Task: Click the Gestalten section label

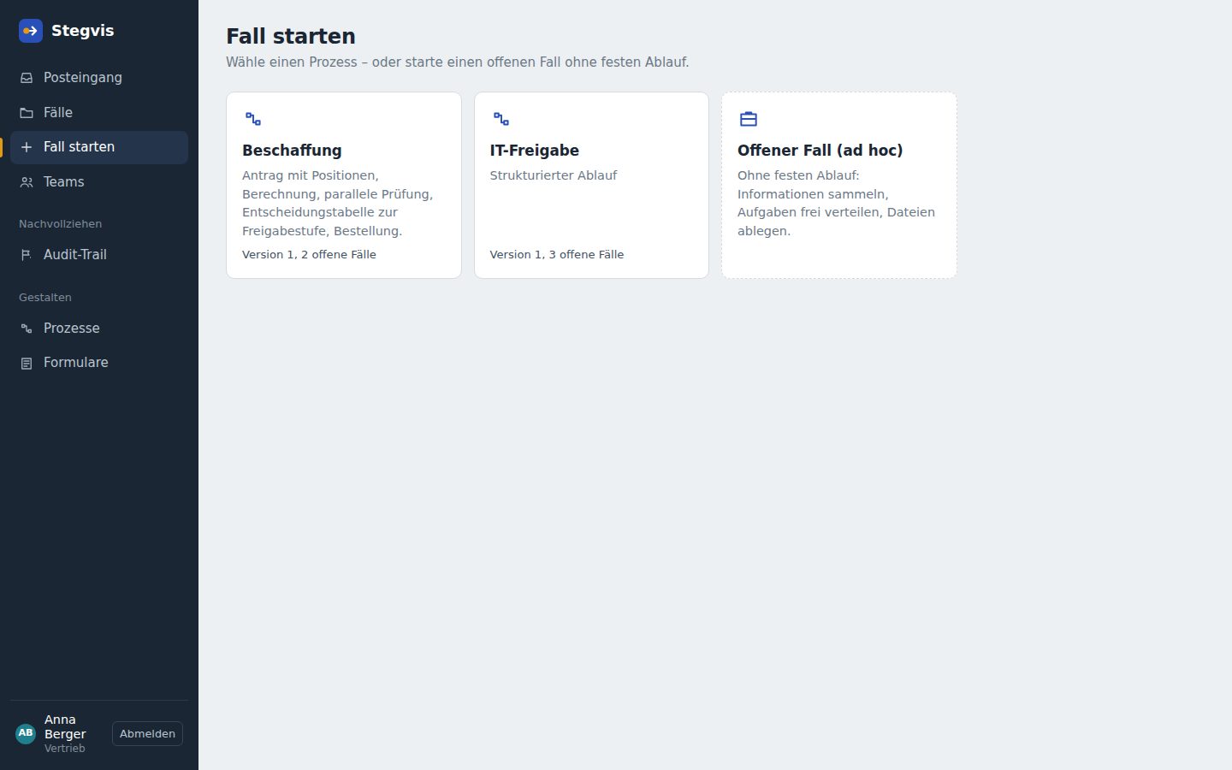Action: coord(45,298)
